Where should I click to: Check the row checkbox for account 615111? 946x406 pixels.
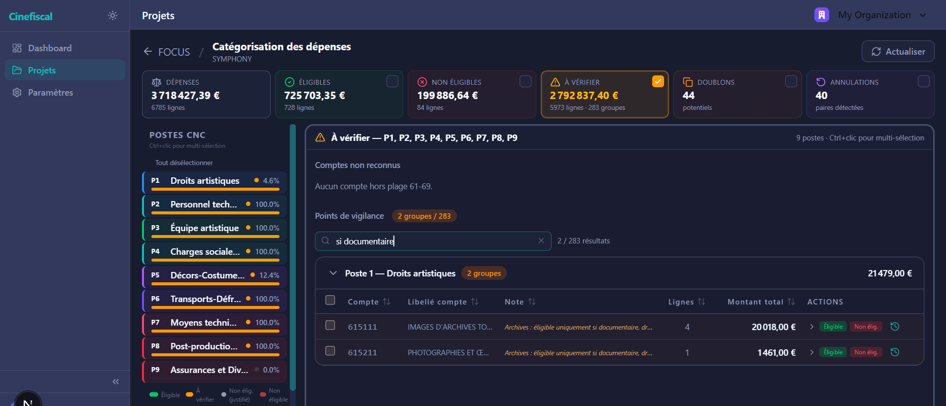point(330,325)
